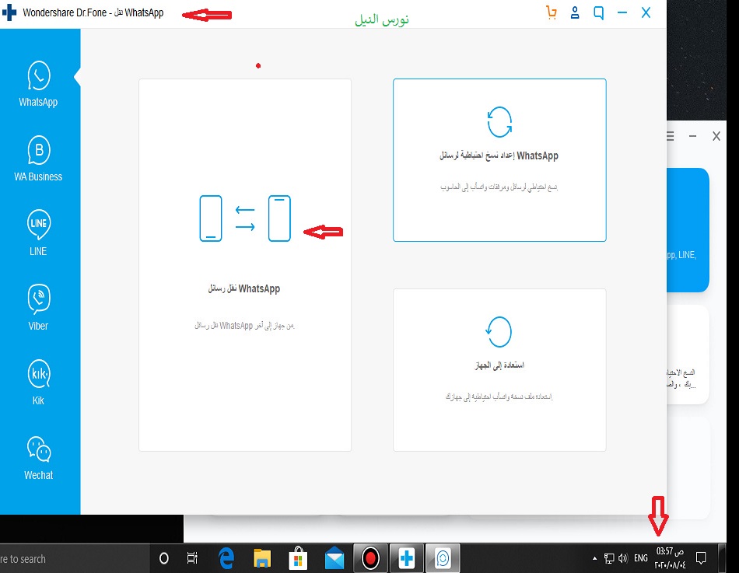Click the orange shopping cart icon

(x=552, y=13)
